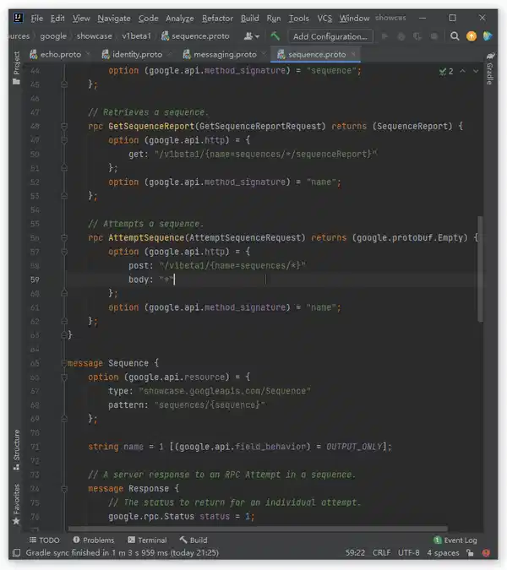Open the Project tool window

pyautogui.click(x=16, y=64)
